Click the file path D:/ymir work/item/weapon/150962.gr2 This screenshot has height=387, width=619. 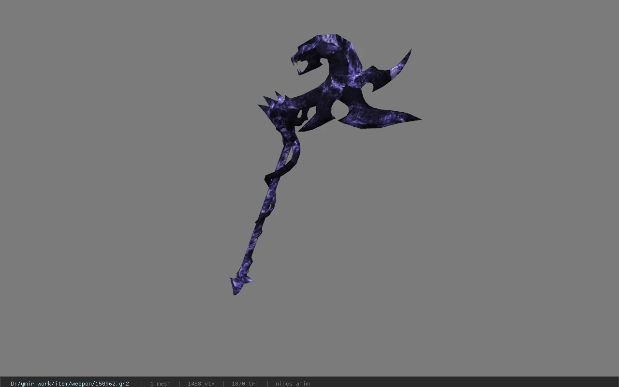(x=70, y=384)
